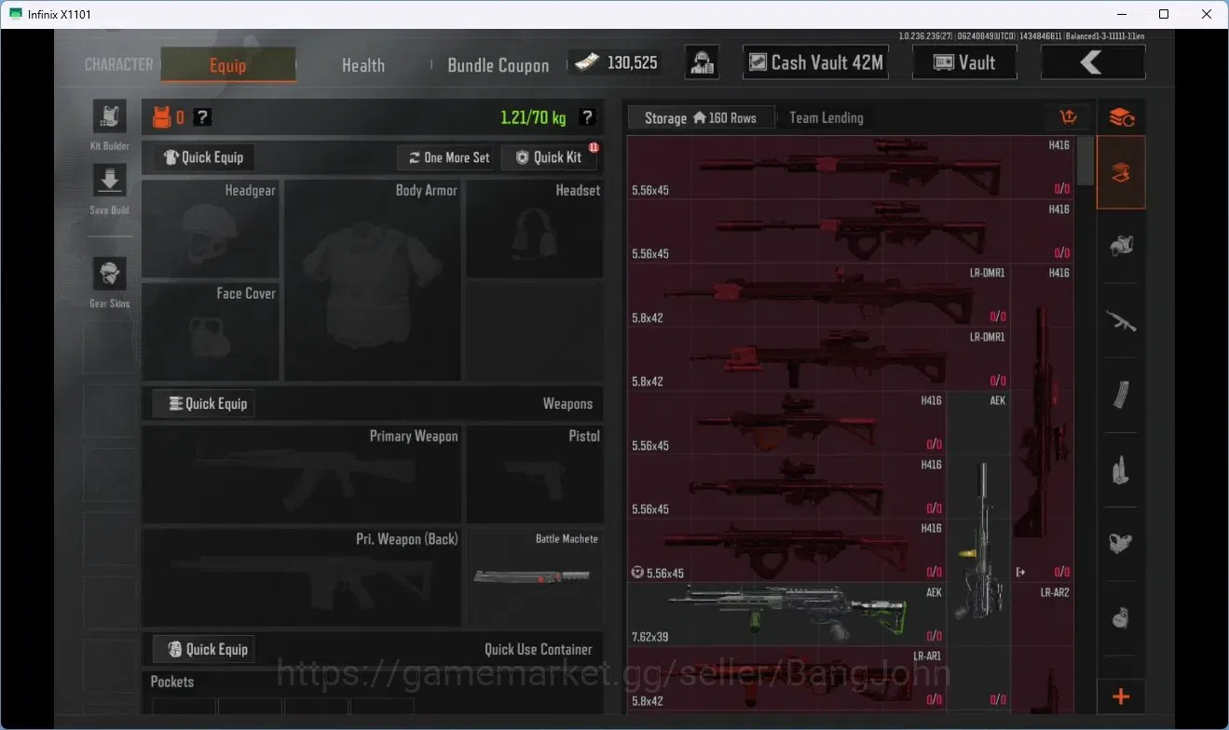
Task: Click the orange plus icon in sidebar
Action: point(1121,696)
